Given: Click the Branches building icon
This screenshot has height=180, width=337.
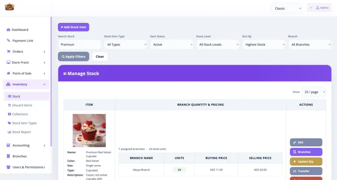Looking at the screenshot, I should click(x=8, y=156).
